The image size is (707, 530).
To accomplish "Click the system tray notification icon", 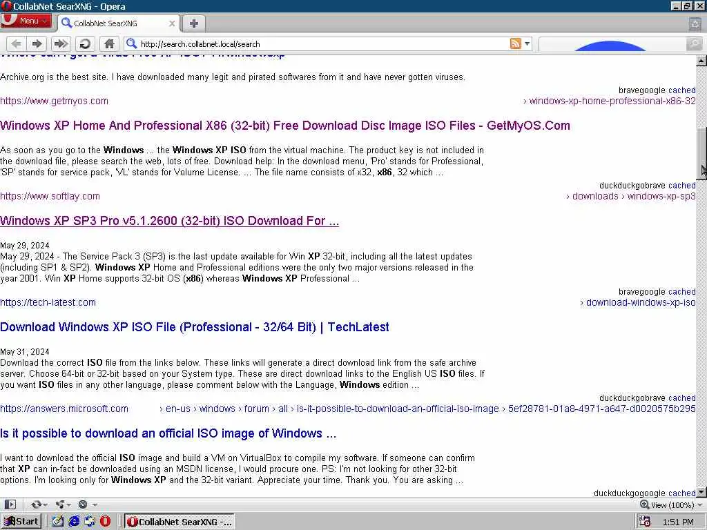I will [x=645, y=522].
